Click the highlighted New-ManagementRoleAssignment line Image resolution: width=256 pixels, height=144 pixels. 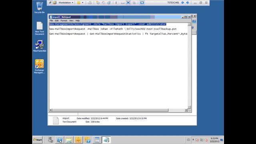[108, 24]
